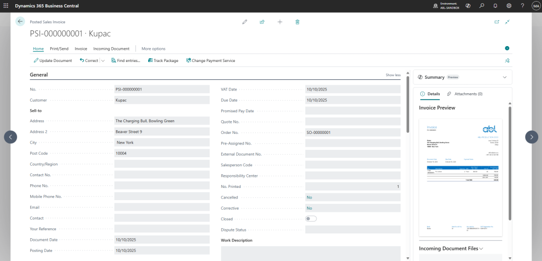The width and height of the screenshot is (542, 261).
Task: Open Copilot from the top bar
Action: click(468, 6)
